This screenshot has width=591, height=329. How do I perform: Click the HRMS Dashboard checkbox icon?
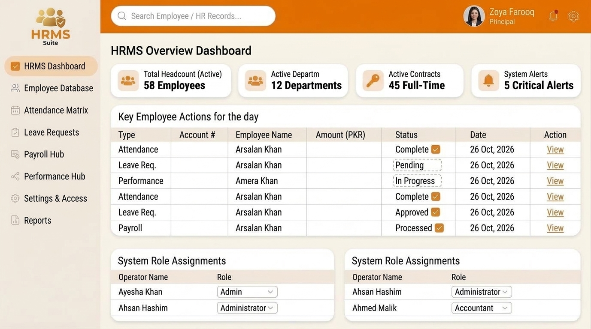(15, 66)
